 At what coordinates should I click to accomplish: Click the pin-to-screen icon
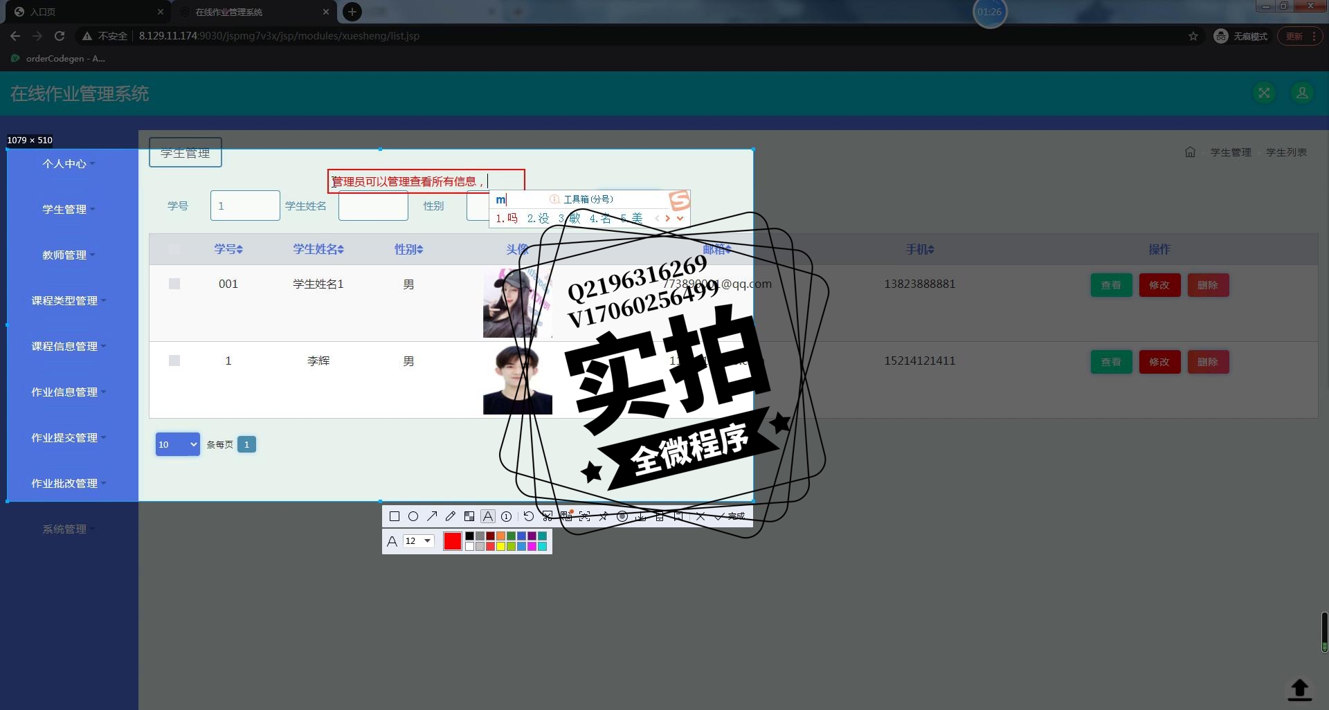[604, 516]
